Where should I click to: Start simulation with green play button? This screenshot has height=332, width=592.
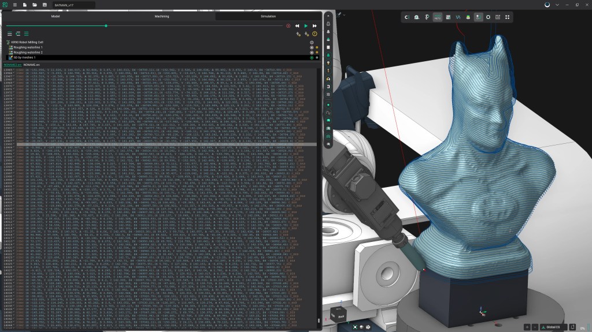pyautogui.click(x=306, y=26)
